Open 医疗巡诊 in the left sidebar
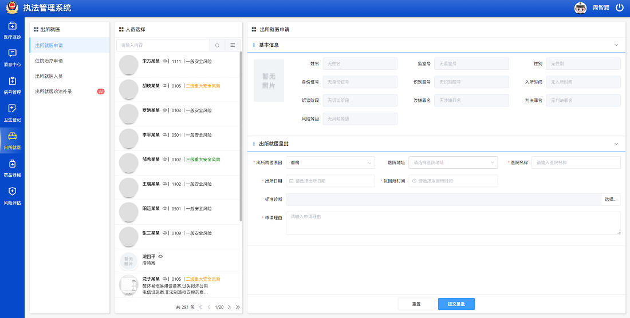This screenshot has width=630, height=318. [12, 30]
